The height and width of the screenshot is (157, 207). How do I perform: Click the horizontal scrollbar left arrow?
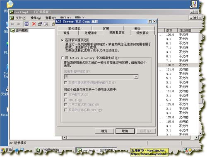[x=65, y=137]
